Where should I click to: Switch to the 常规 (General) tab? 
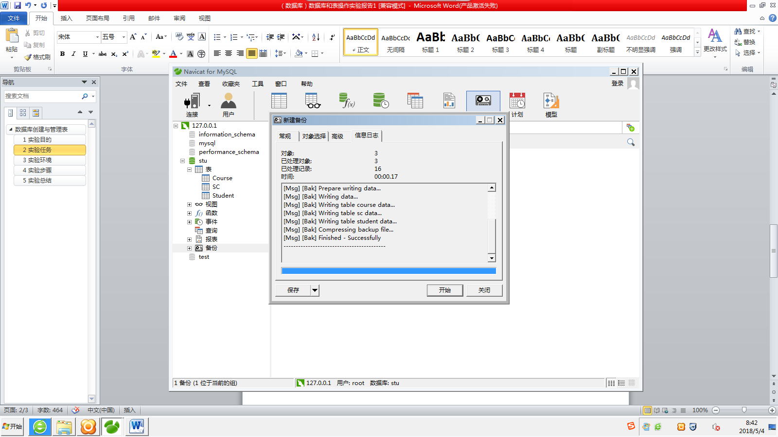coord(285,136)
